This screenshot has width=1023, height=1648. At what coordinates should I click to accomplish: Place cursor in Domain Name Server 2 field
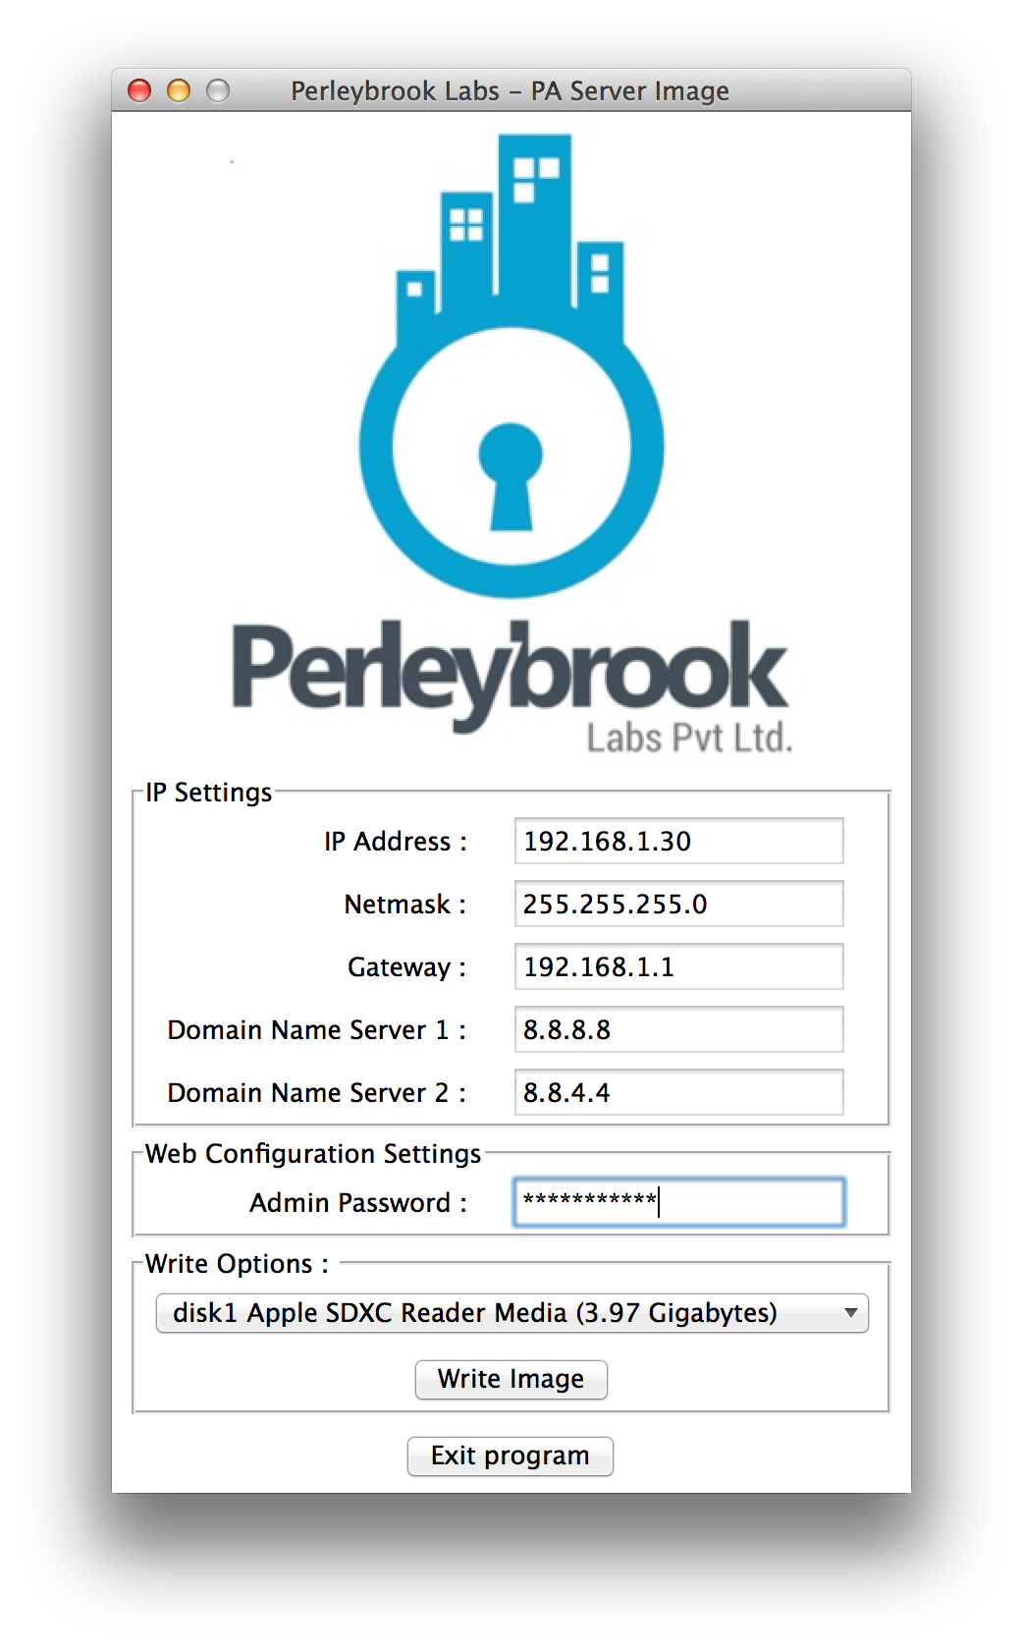(678, 1093)
